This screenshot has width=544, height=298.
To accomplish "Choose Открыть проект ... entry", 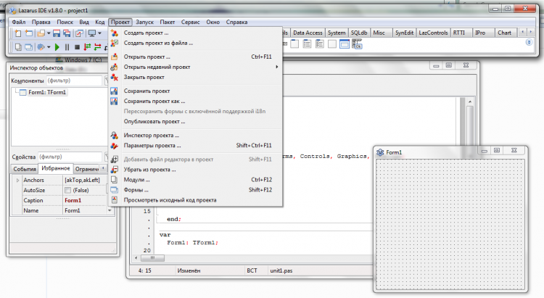I will click(195, 57).
